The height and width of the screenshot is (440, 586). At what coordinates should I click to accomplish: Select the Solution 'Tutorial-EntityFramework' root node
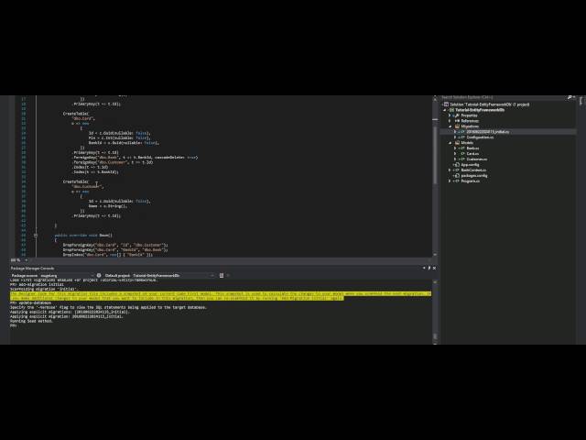click(x=489, y=104)
